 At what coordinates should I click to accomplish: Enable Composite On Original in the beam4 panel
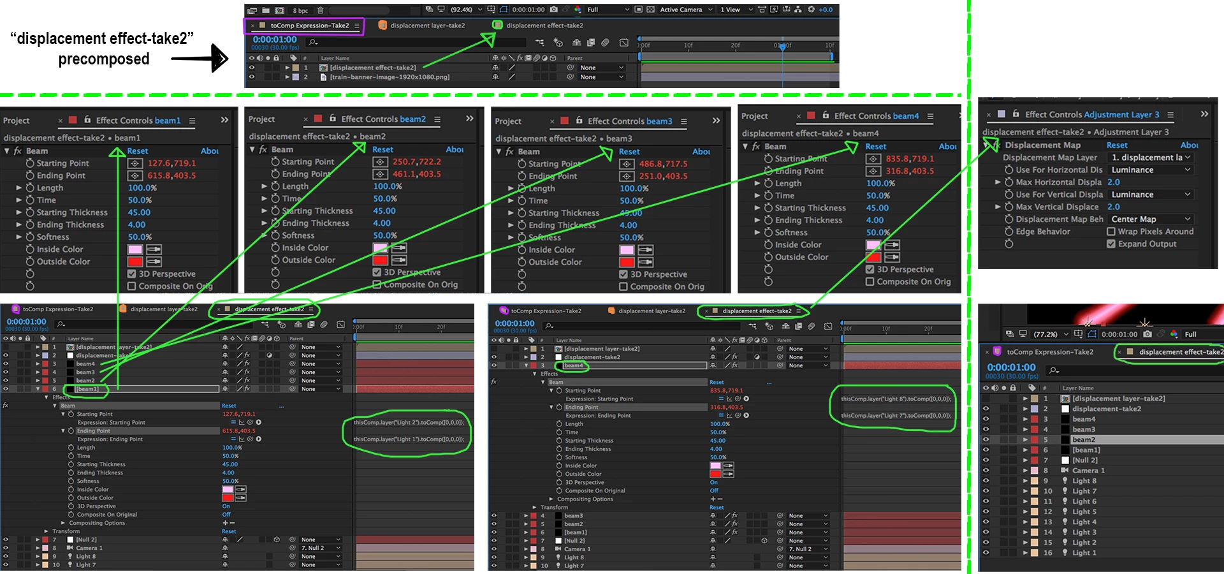pos(870,281)
